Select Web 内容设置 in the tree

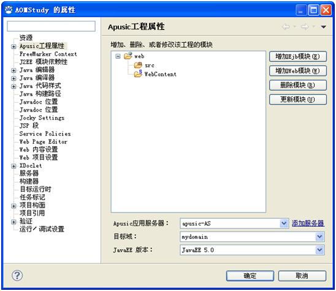(x=39, y=149)
